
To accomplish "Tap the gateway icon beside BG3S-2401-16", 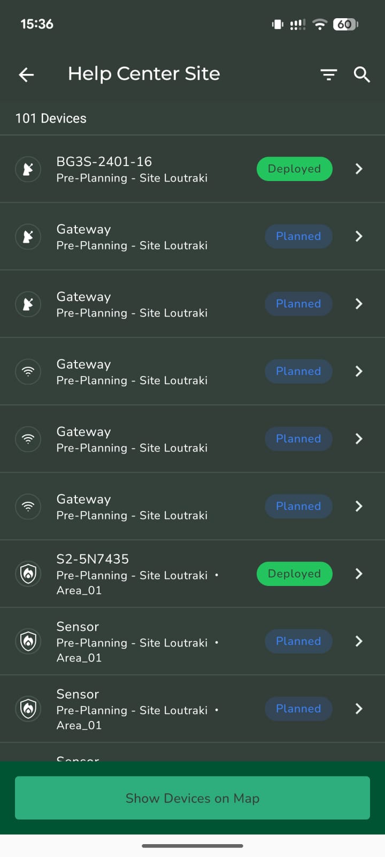I will 28,169.
